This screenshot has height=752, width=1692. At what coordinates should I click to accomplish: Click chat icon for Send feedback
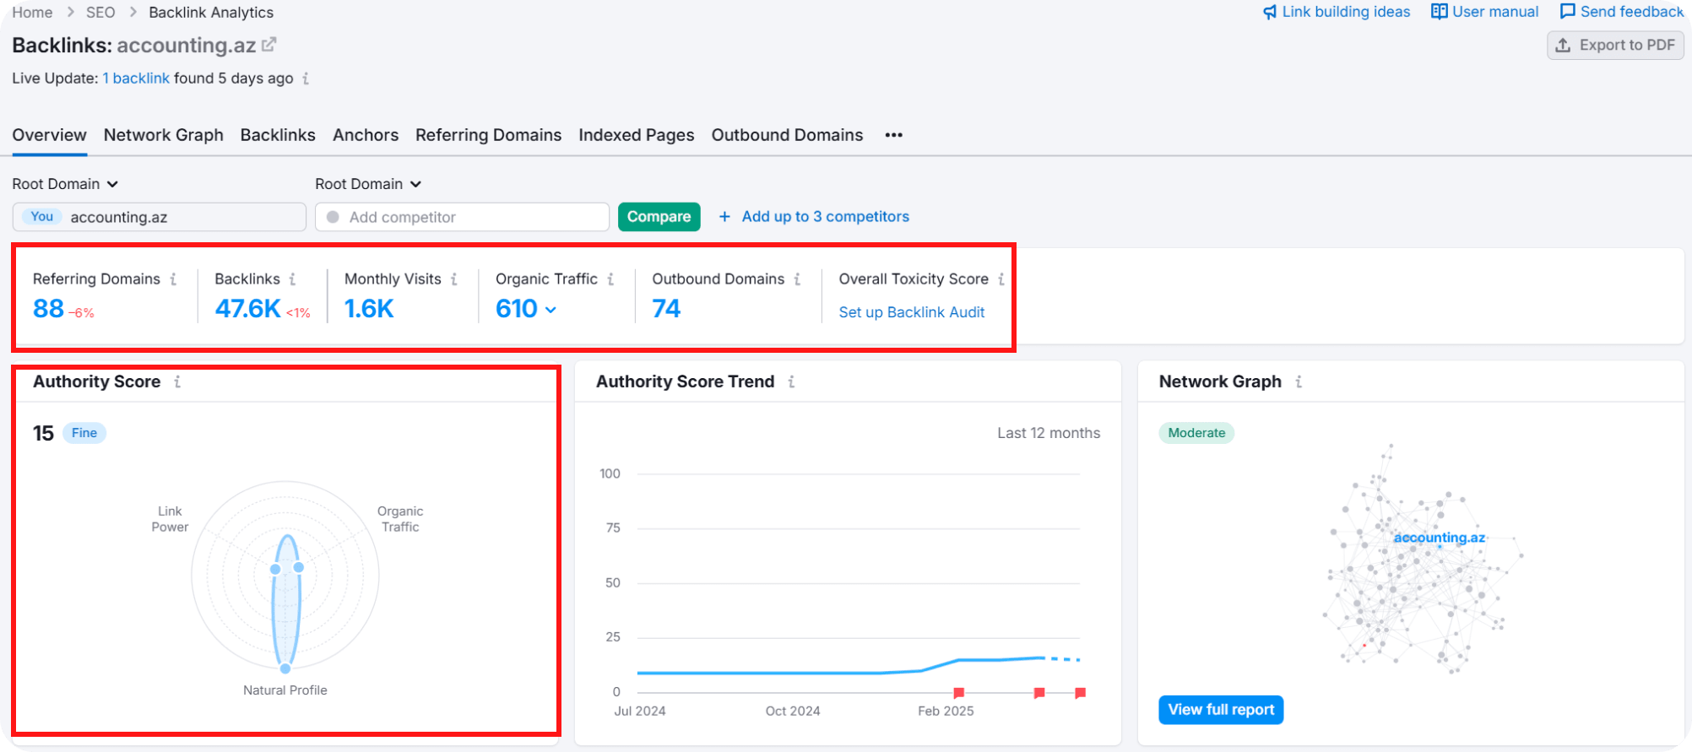(1567, 12)
